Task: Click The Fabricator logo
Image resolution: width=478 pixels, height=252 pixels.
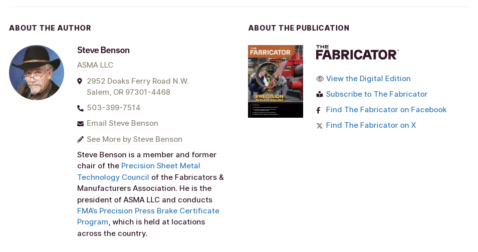Action: coord(357,53)
